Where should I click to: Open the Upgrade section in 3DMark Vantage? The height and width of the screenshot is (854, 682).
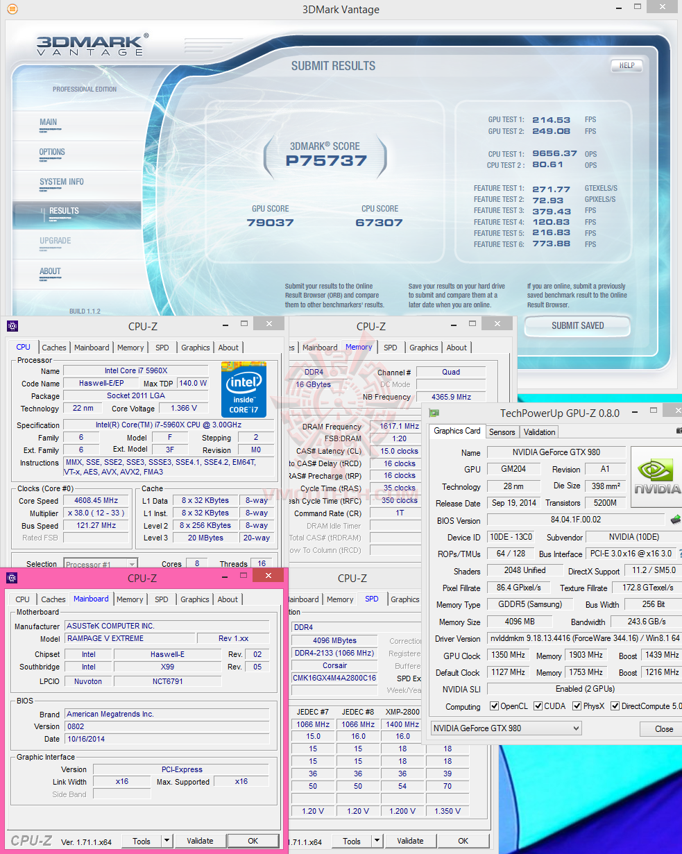click(x=55, y=241)
